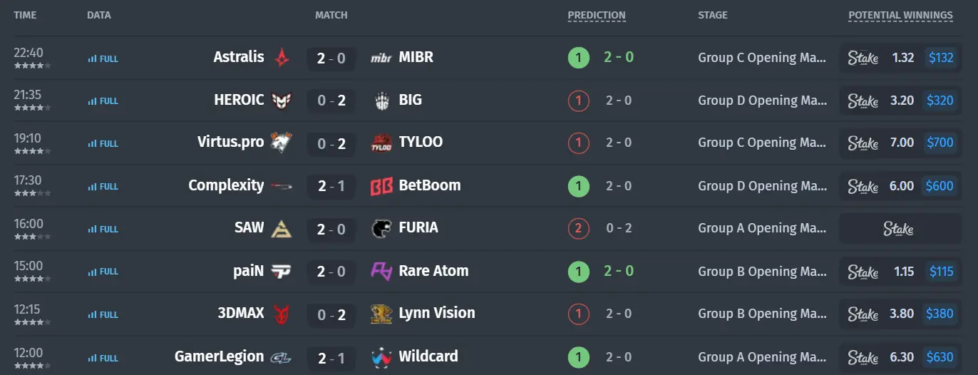Click the 2 - 1 score for Complexity match

coord(331,186)
